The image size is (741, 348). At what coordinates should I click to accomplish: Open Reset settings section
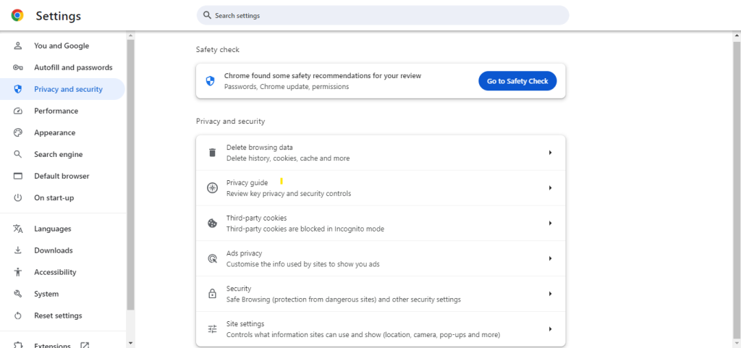pyautogui.click(x=62, y=315)
